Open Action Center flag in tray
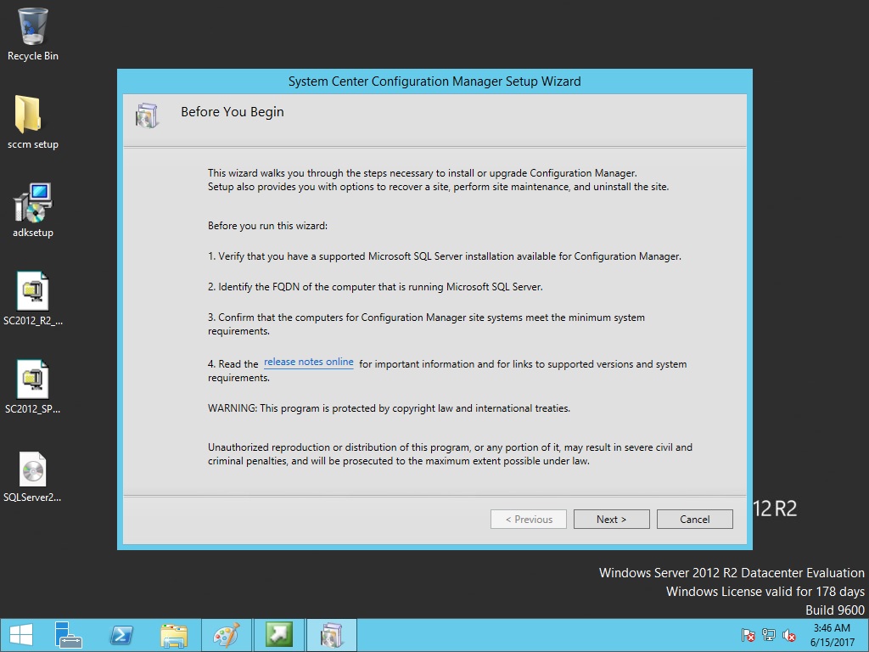 click(x=748, y=635)
